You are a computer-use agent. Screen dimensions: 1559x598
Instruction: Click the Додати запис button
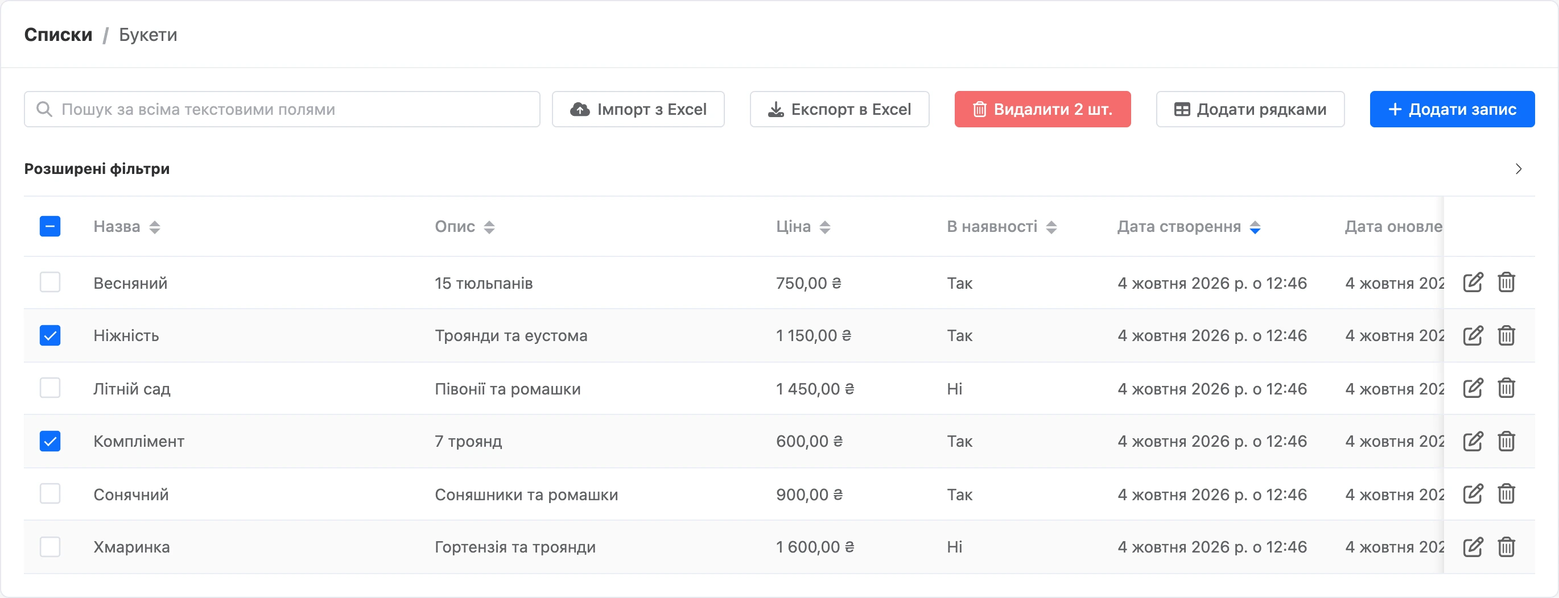(x=1451, y=110)
